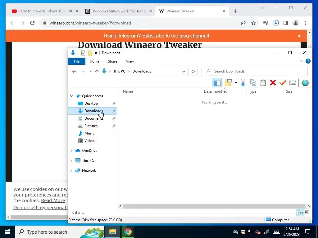
Task: Open recent locations dropdown arrow
Action: pos(90,71)
